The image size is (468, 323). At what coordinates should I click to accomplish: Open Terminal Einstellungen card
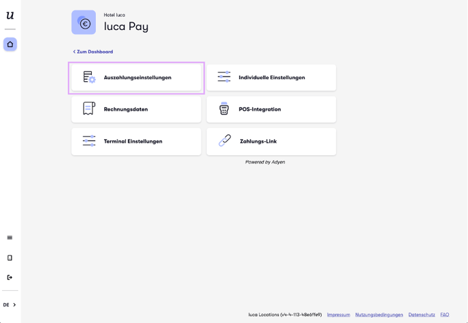click(137, 142)
